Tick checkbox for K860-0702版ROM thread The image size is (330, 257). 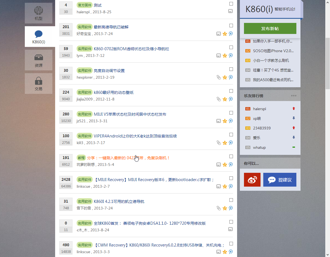231,47
